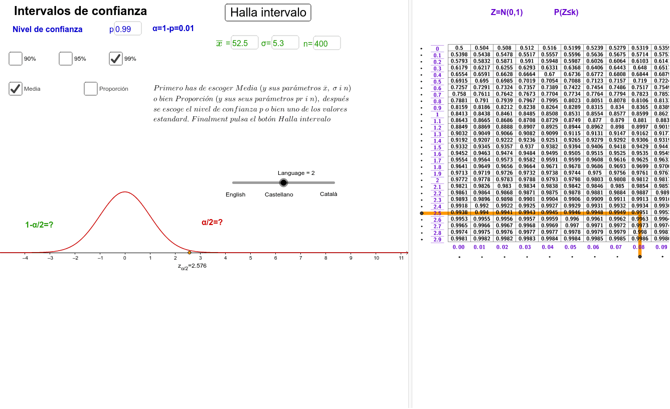Disable the Media checkbox
This screenshot has width=670, height=409.
click(15, 89)
